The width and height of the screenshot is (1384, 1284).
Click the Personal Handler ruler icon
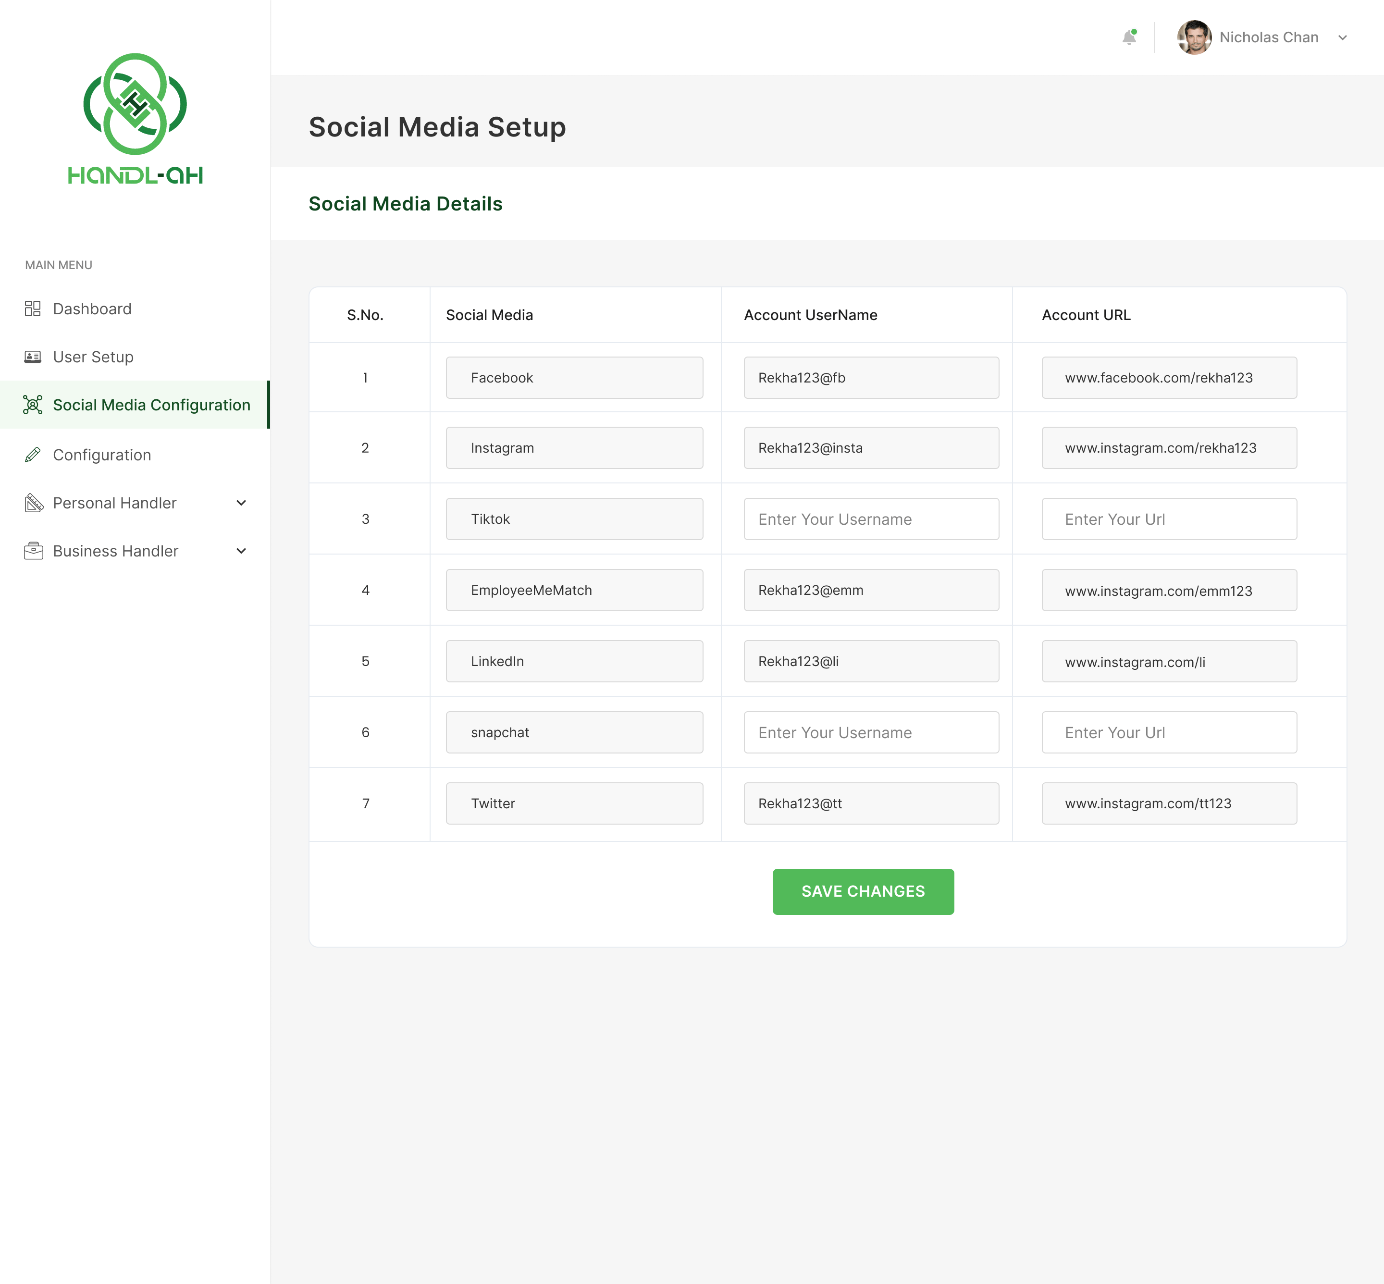[x=33, y=503]
